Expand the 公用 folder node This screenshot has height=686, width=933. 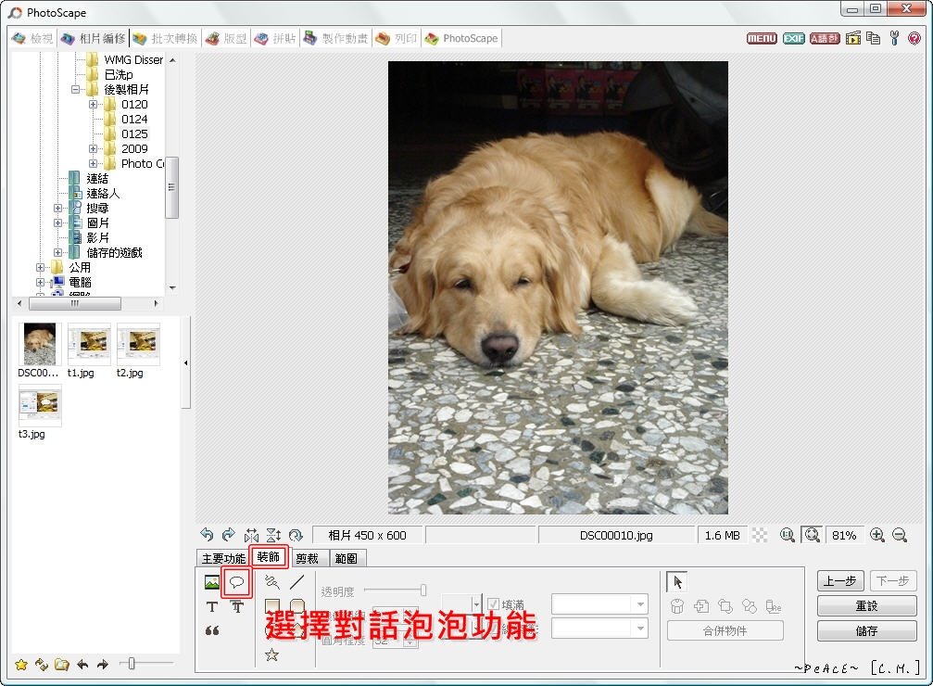(x=40, y=267)
